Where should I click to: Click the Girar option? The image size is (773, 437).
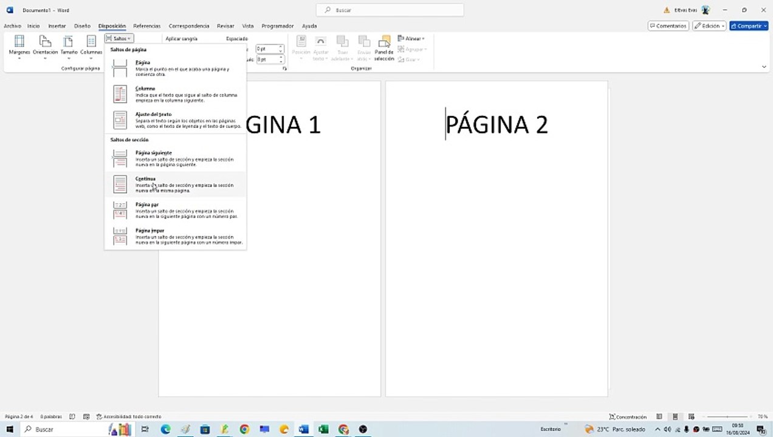tap(410, 59)
